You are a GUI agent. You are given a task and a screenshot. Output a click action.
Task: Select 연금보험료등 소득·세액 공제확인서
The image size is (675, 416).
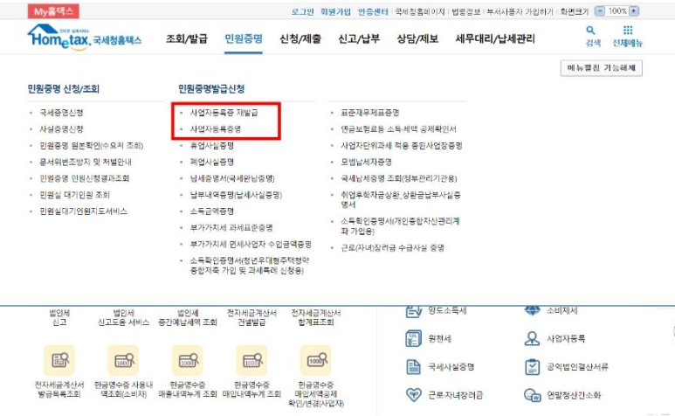pos(398,129)
